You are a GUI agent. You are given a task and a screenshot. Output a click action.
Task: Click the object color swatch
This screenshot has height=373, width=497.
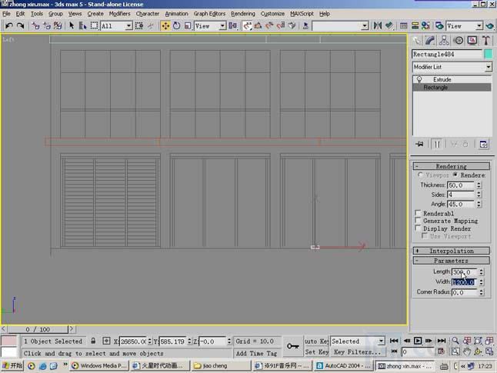[x=488, y=54]
